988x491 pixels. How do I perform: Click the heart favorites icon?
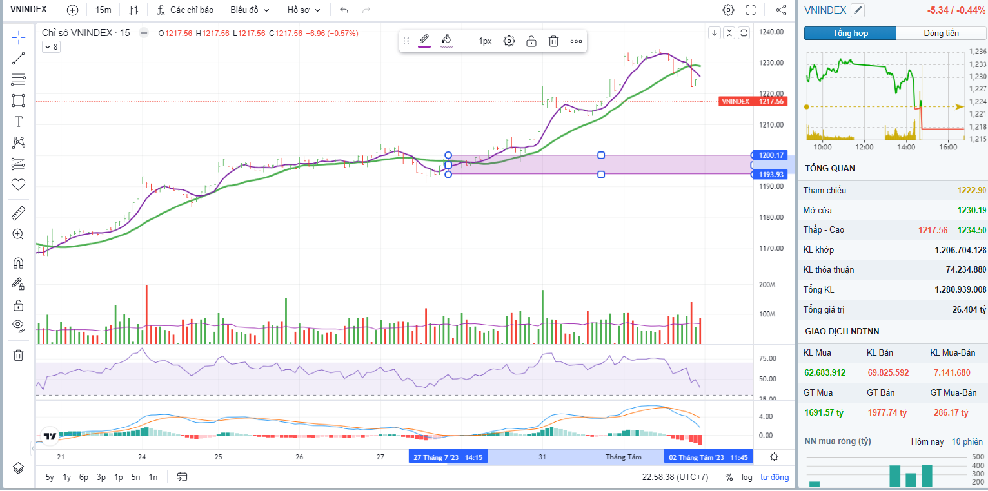tap(19, 185)
